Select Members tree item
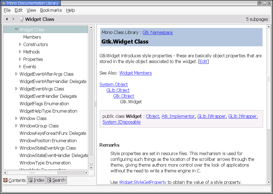Image resolution: width=273 pixels, height=194 pixels. coord(32,37)
